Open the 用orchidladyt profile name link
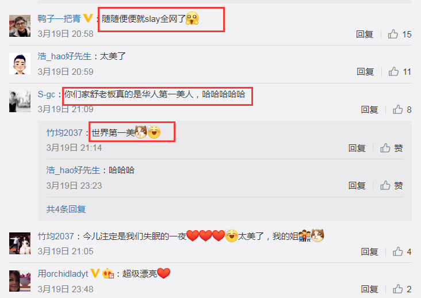Screen dimensions: 421x298 (63, 274)
